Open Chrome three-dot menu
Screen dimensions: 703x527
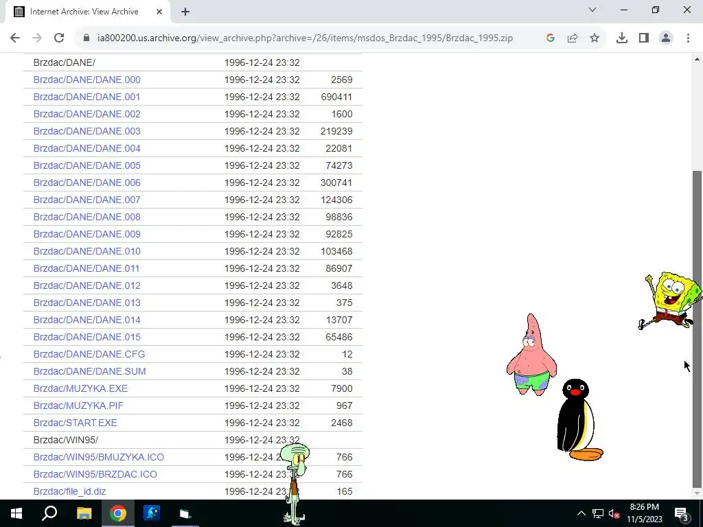[688, 38]
